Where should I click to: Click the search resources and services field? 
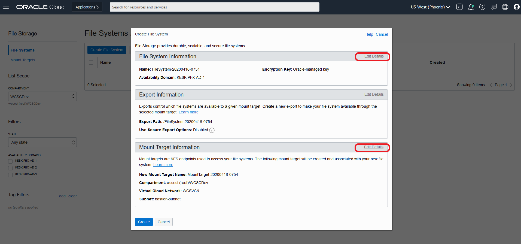tap(214, 7)
